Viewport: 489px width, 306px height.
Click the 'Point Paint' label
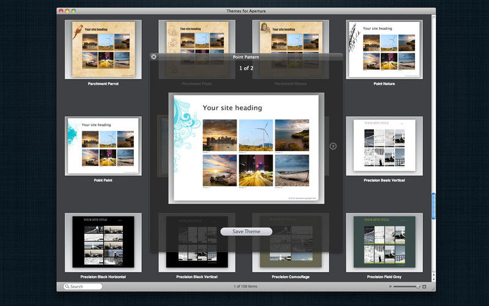pos(103,180)
